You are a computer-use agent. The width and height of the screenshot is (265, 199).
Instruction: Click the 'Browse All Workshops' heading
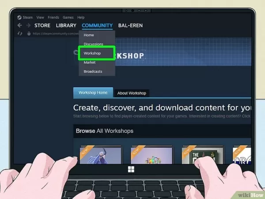pos(105,131)
